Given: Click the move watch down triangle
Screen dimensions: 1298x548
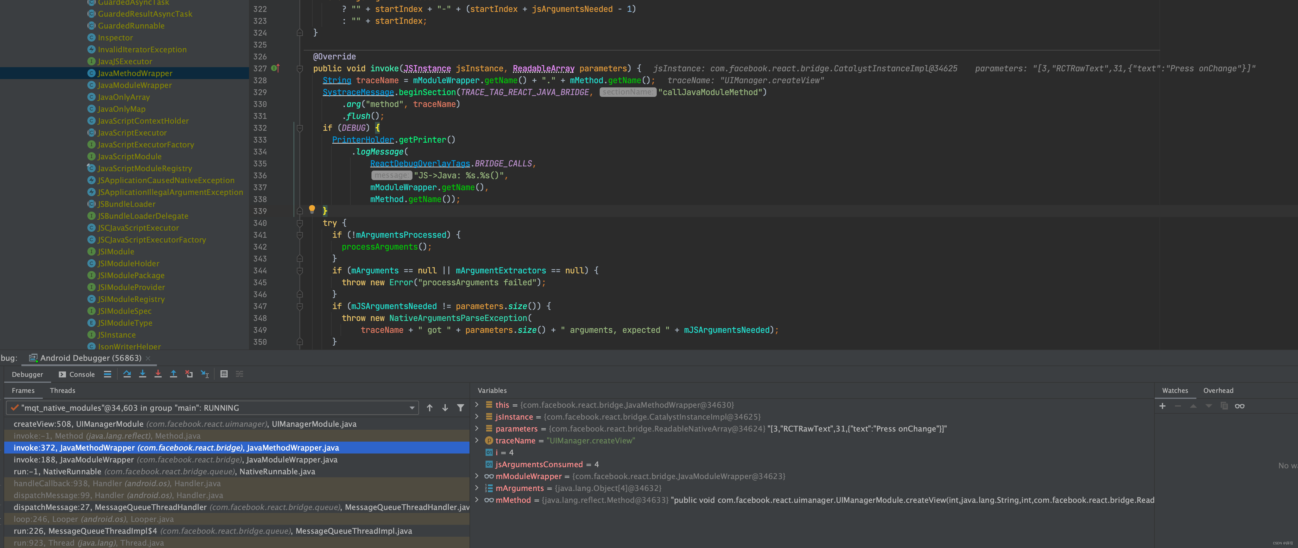Looking at the screenshot, I should point(1209,406).
